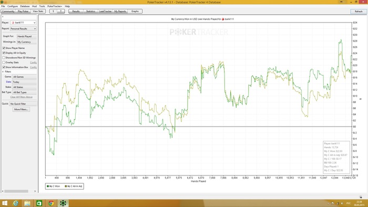Open the Database menu

(x=25, y=6)
